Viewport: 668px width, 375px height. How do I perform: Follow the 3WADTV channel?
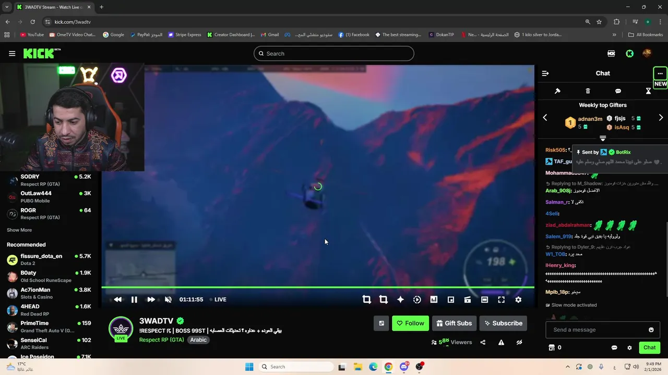[x=411, y=323]
